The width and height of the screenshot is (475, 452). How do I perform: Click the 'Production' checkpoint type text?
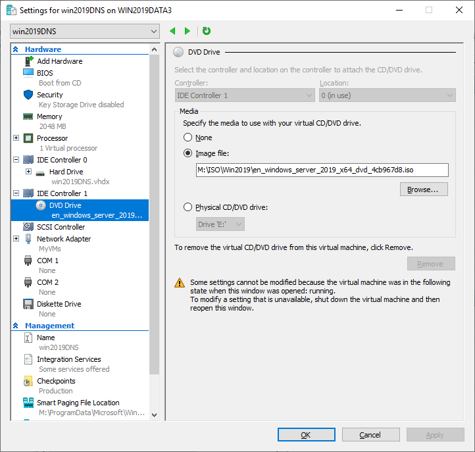[56, 391]
